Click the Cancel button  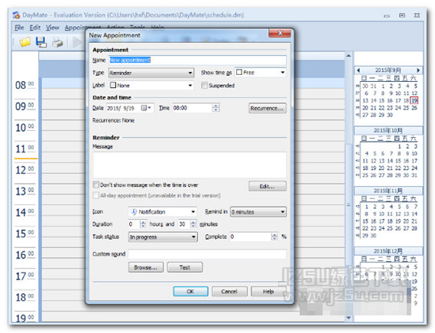tap(229, 292)
